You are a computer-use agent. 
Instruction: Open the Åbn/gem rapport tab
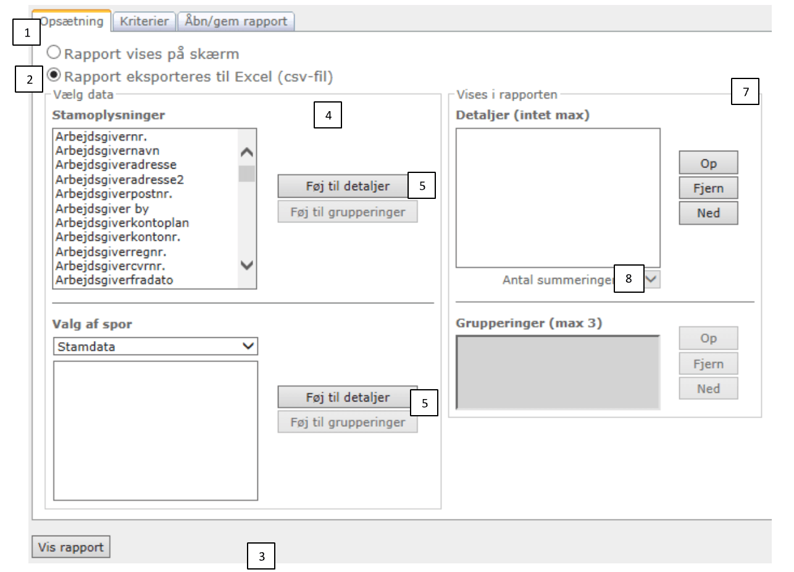(236, 22)
